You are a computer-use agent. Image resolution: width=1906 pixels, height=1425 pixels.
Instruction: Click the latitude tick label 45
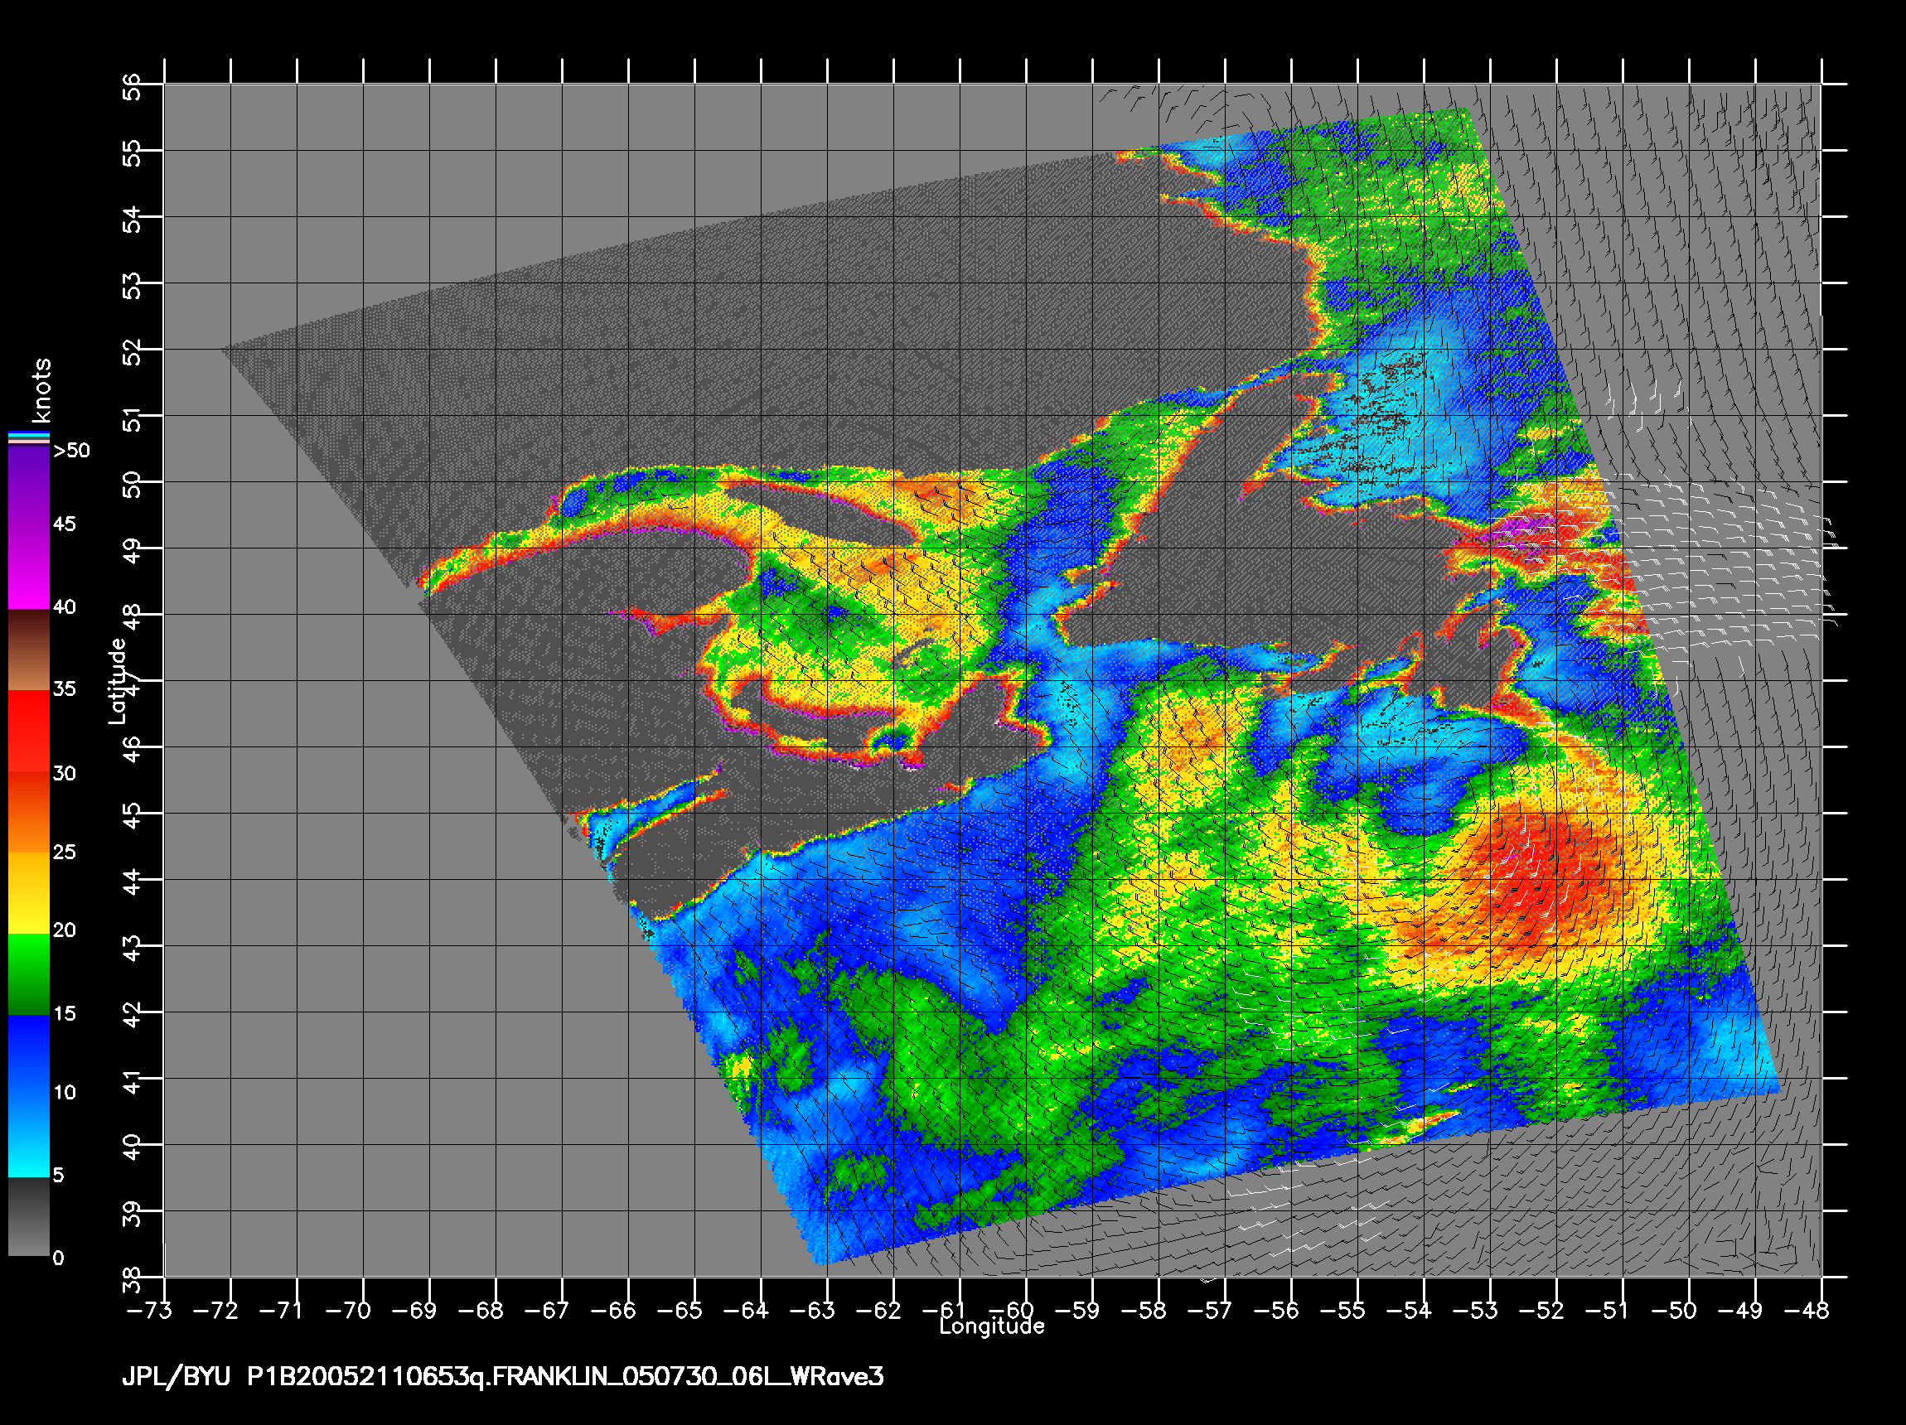(x=132, y=817)
